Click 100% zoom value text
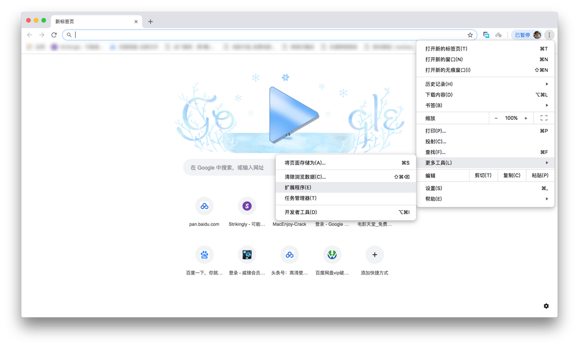Viewport: 579px width, 348px height. [x=511, y=118]
